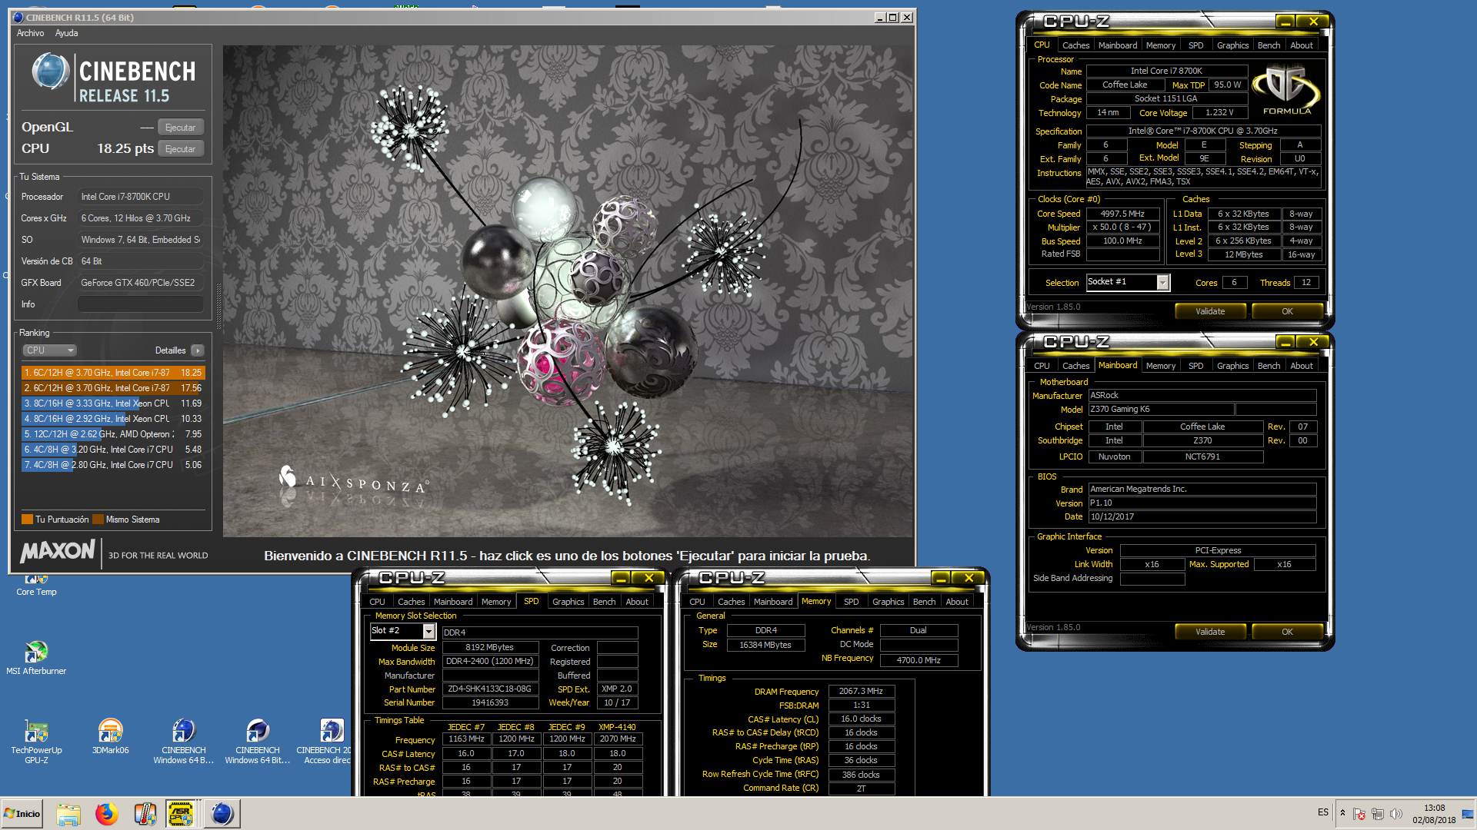The height and width of the screenshot is (830, 1477).
Task: Open the Inicio start menu
Action: (x=22, y=814)
